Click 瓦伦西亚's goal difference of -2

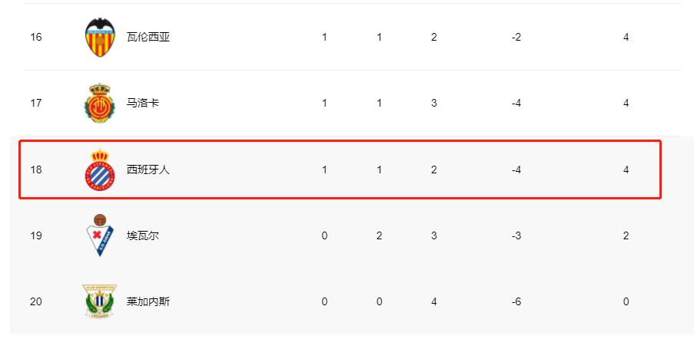click(x=516, y=37)
